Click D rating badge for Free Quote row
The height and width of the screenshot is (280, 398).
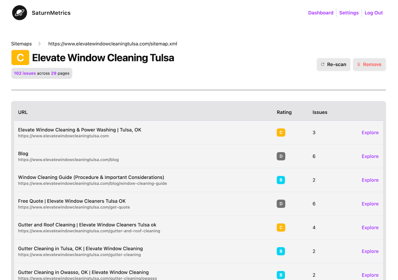tap(281, 204)
